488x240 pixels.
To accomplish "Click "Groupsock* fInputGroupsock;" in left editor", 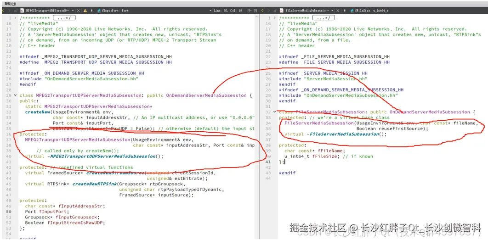I will pyautogui.click(x=62, y=217).
